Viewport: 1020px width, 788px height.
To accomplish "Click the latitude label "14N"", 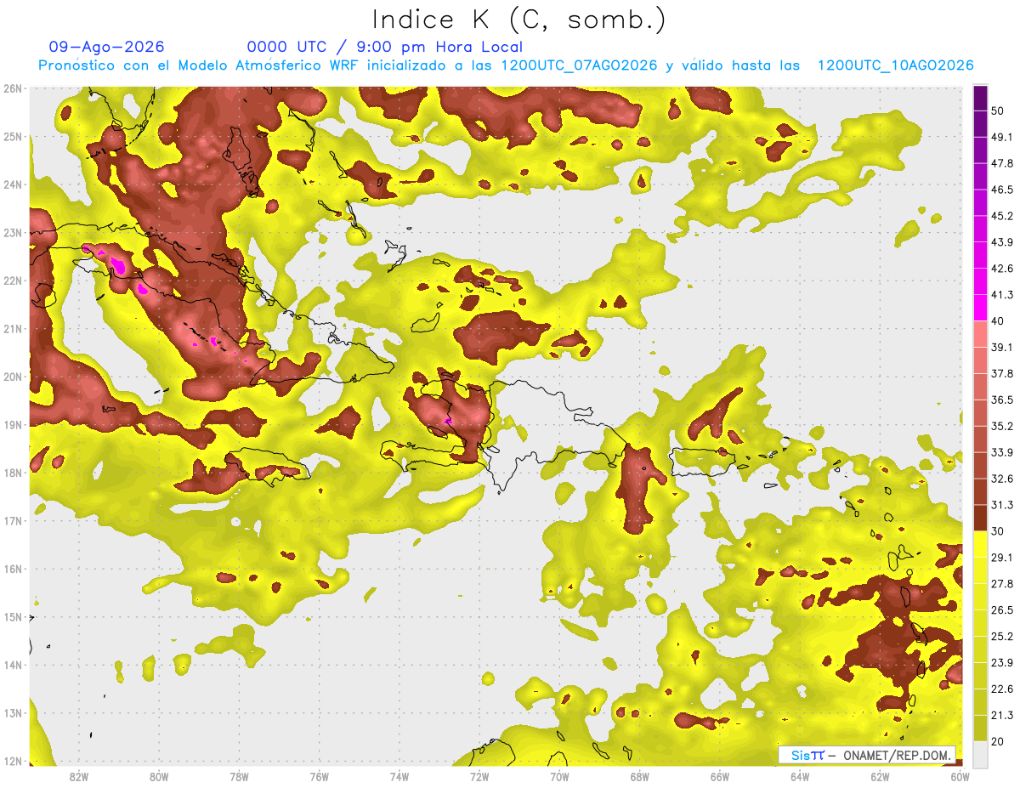I will 12,665.
